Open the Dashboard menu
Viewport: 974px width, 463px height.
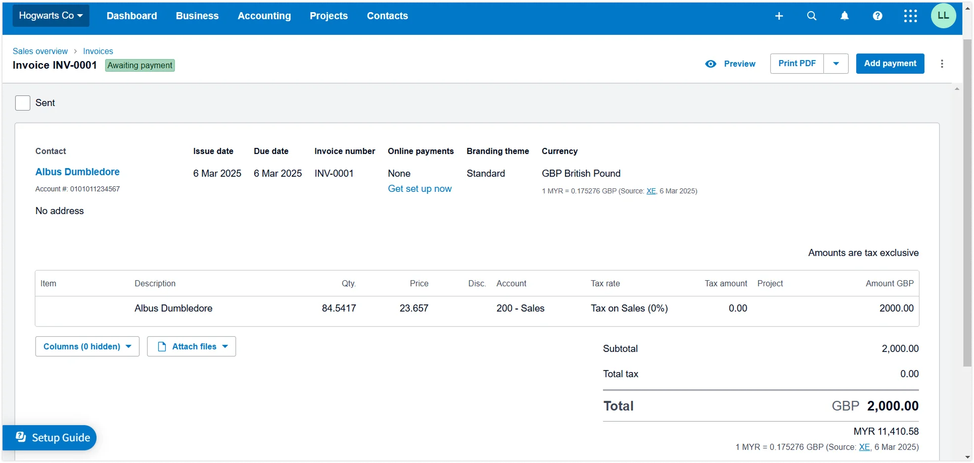tap(132, 16)
